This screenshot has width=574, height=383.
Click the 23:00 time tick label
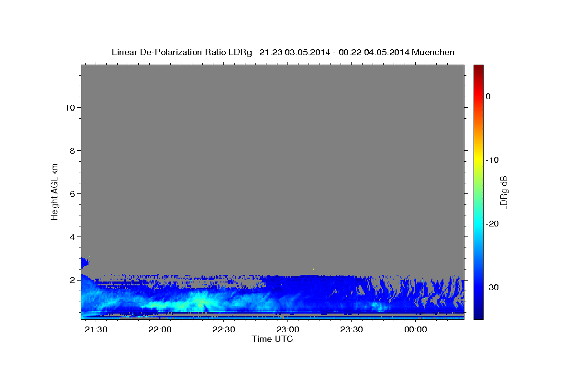click(x=288, y=330)
